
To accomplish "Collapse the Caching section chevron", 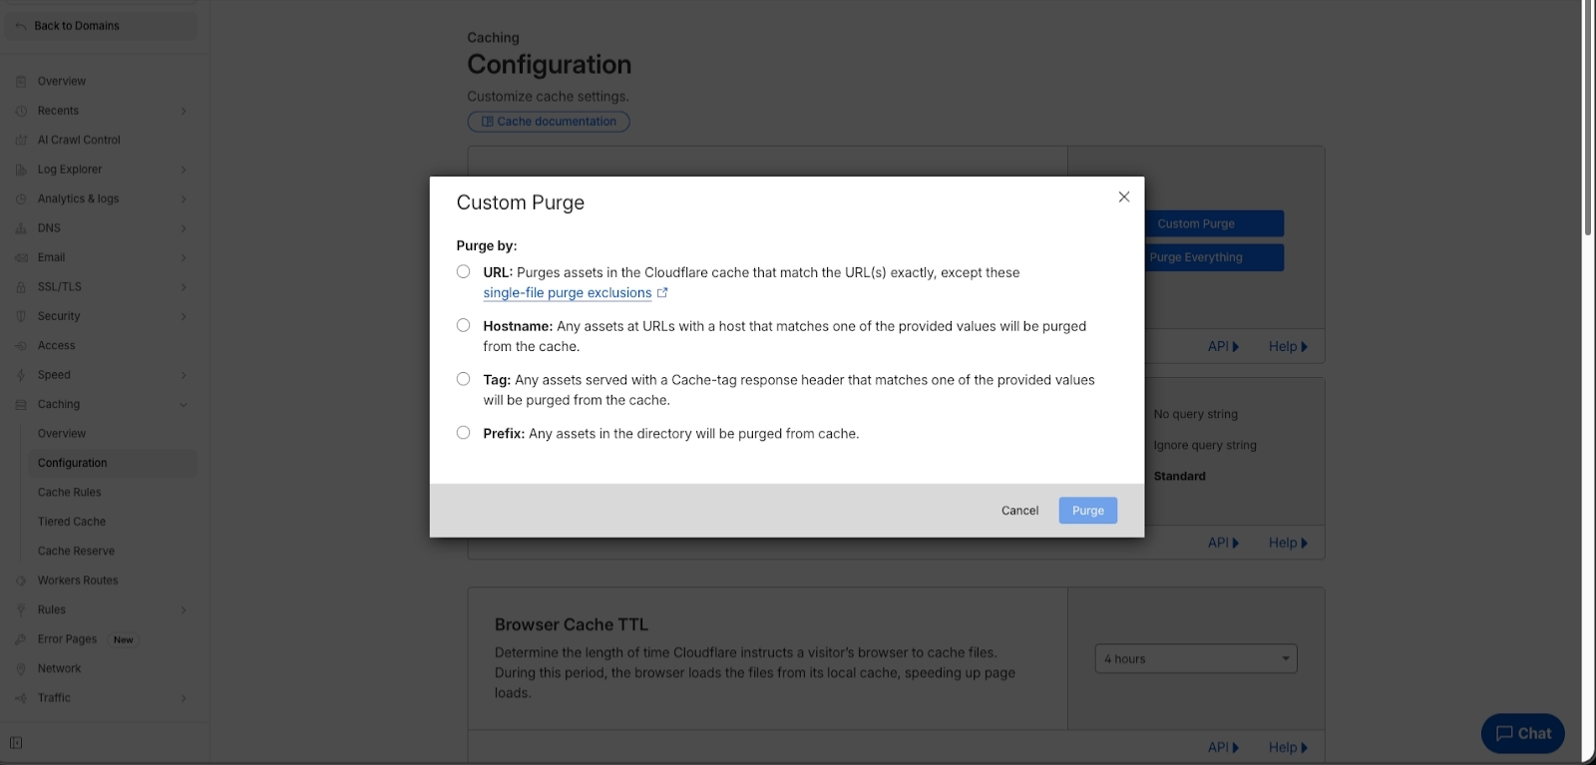I will [184, 405].
